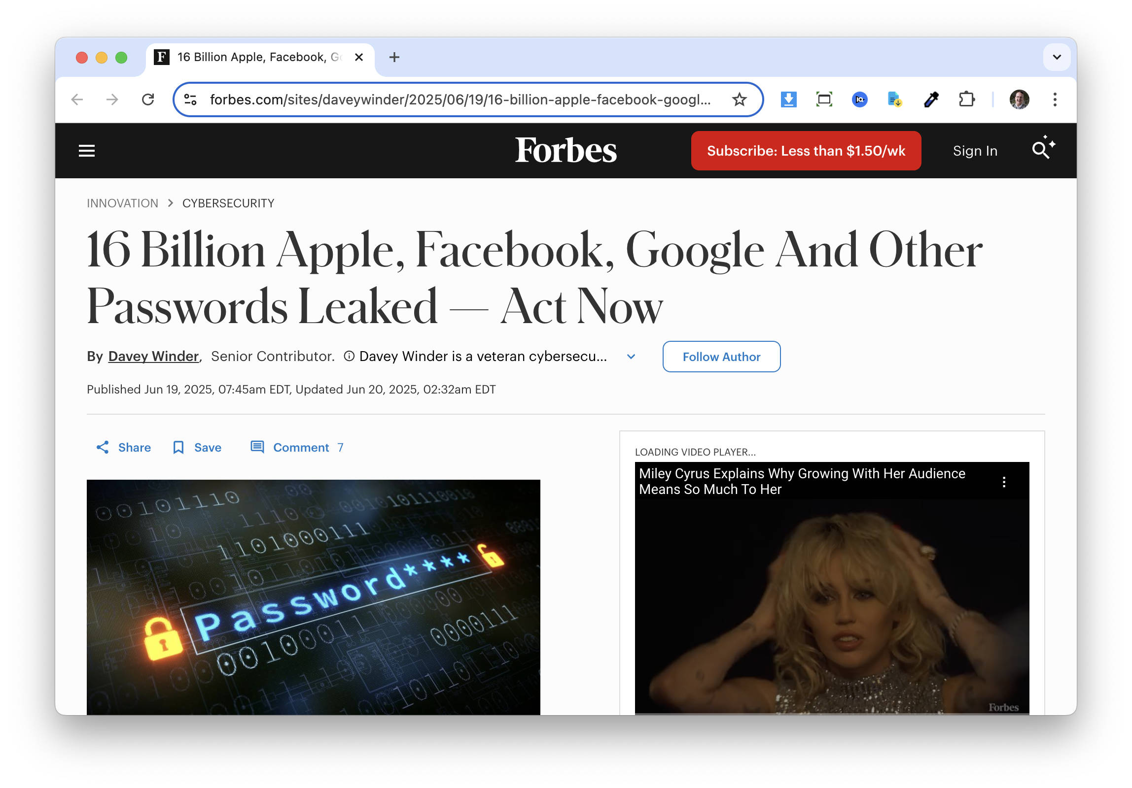
Task: Open the Forbes hamburger menu
Action: click(x=87, y=151)
